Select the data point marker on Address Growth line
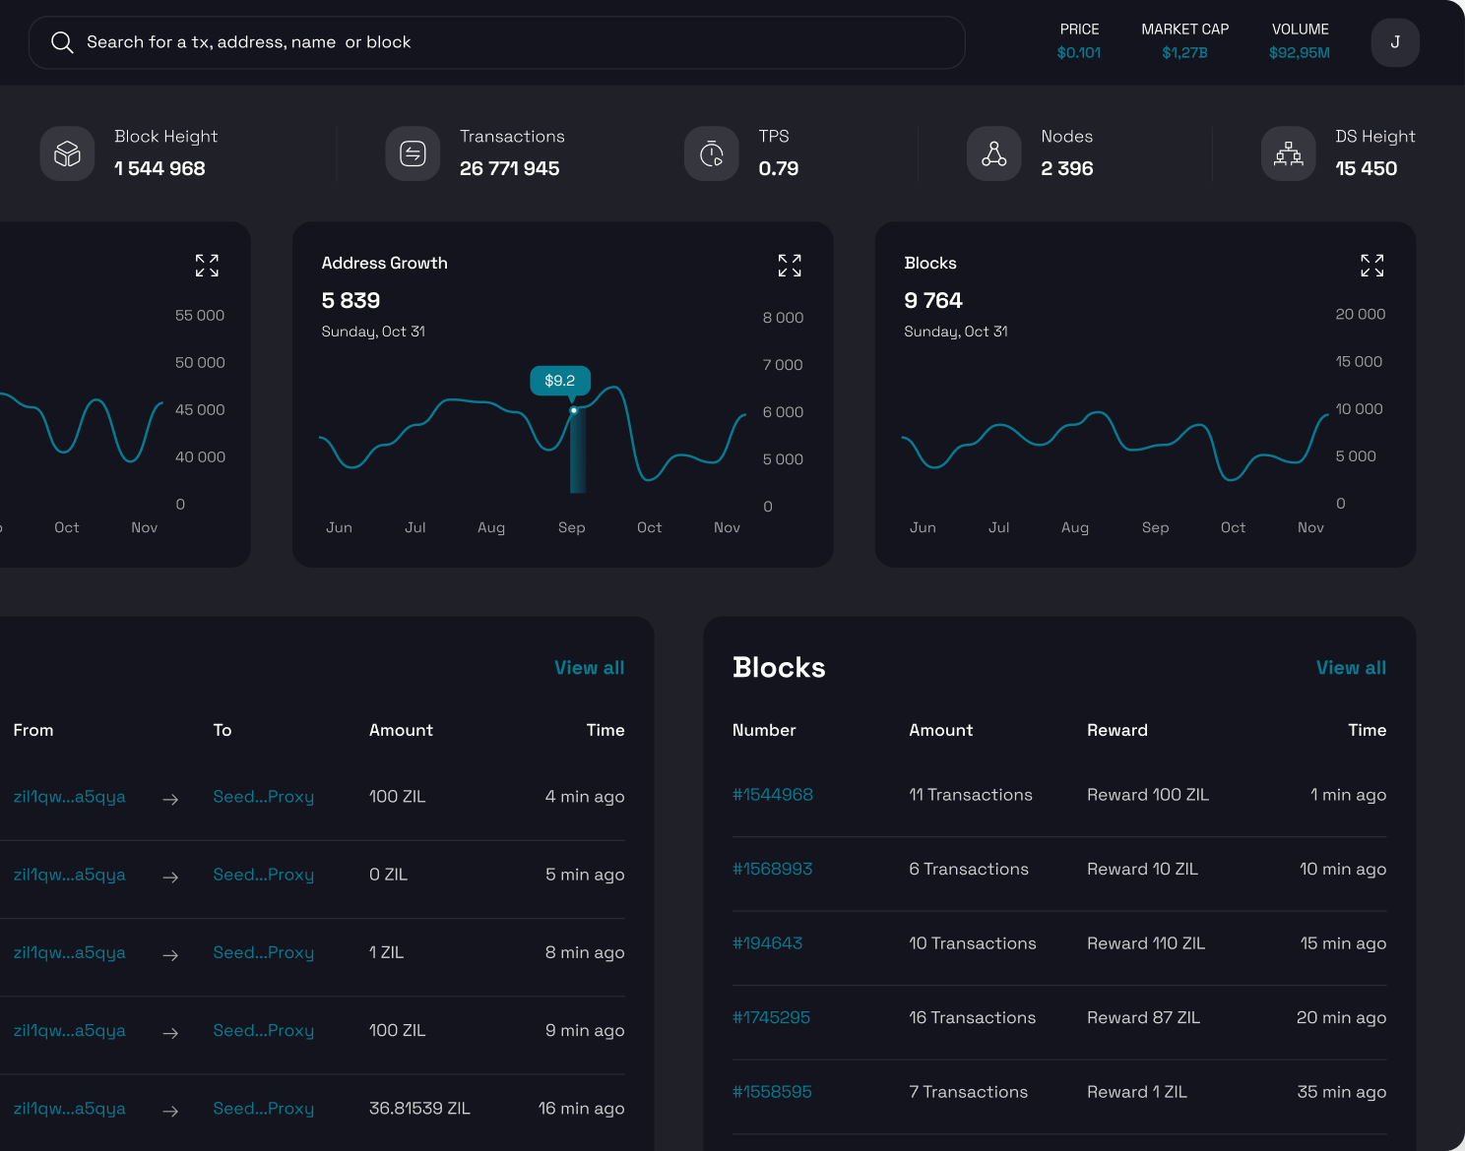The width and height of the screenshot is (1465, 1151). 574,410
